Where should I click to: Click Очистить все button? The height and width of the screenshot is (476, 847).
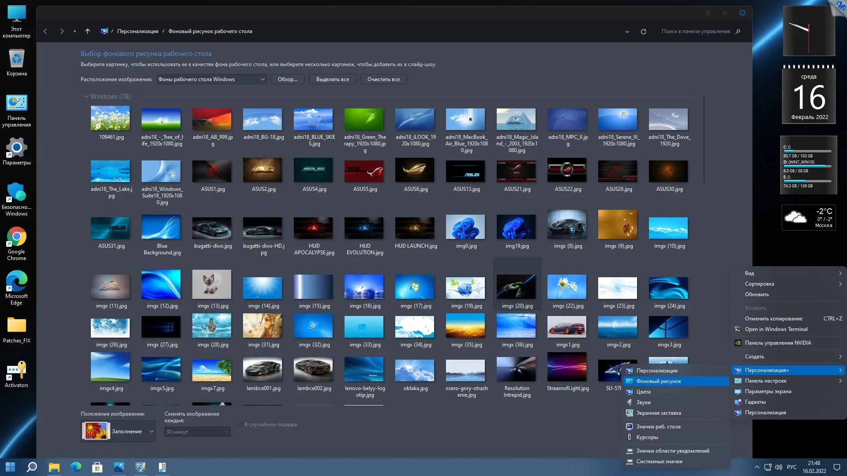point(383,79)
